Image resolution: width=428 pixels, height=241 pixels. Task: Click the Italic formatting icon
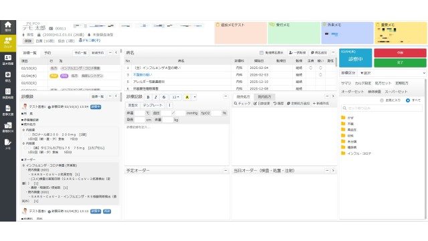(x=156, y=97)
